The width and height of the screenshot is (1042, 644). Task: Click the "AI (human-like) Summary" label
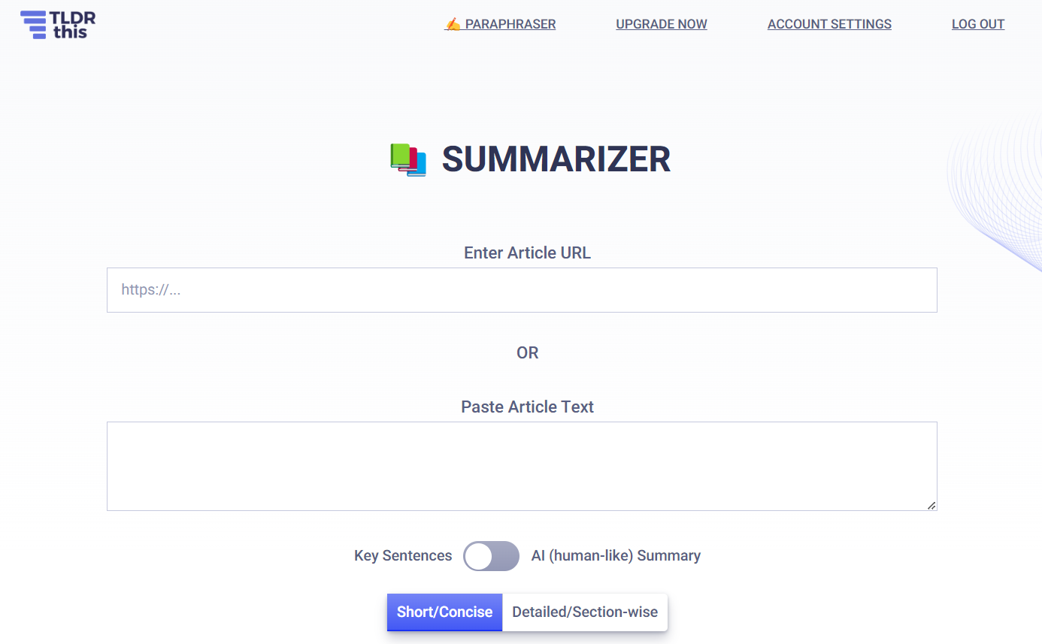[616, 556]
